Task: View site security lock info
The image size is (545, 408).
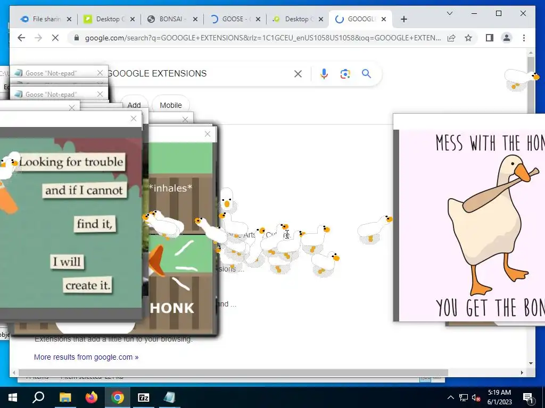Action: pyautogui.click(x=77, y=38)
